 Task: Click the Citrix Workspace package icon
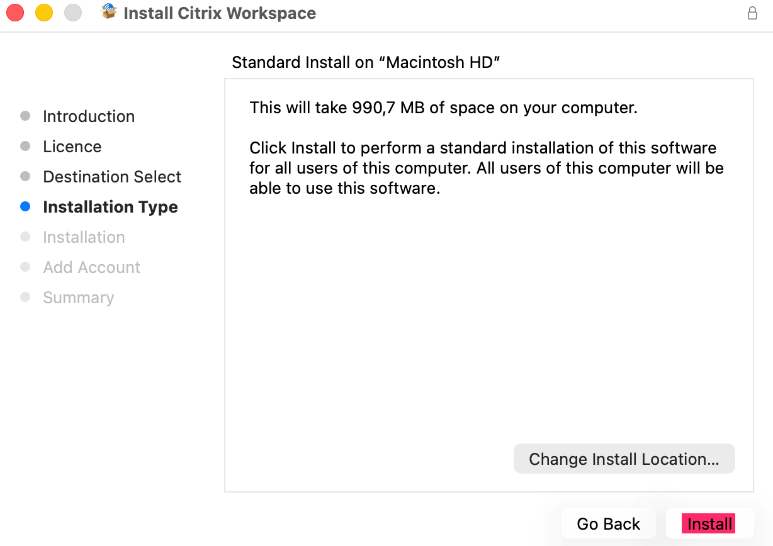tap(110, 12)
